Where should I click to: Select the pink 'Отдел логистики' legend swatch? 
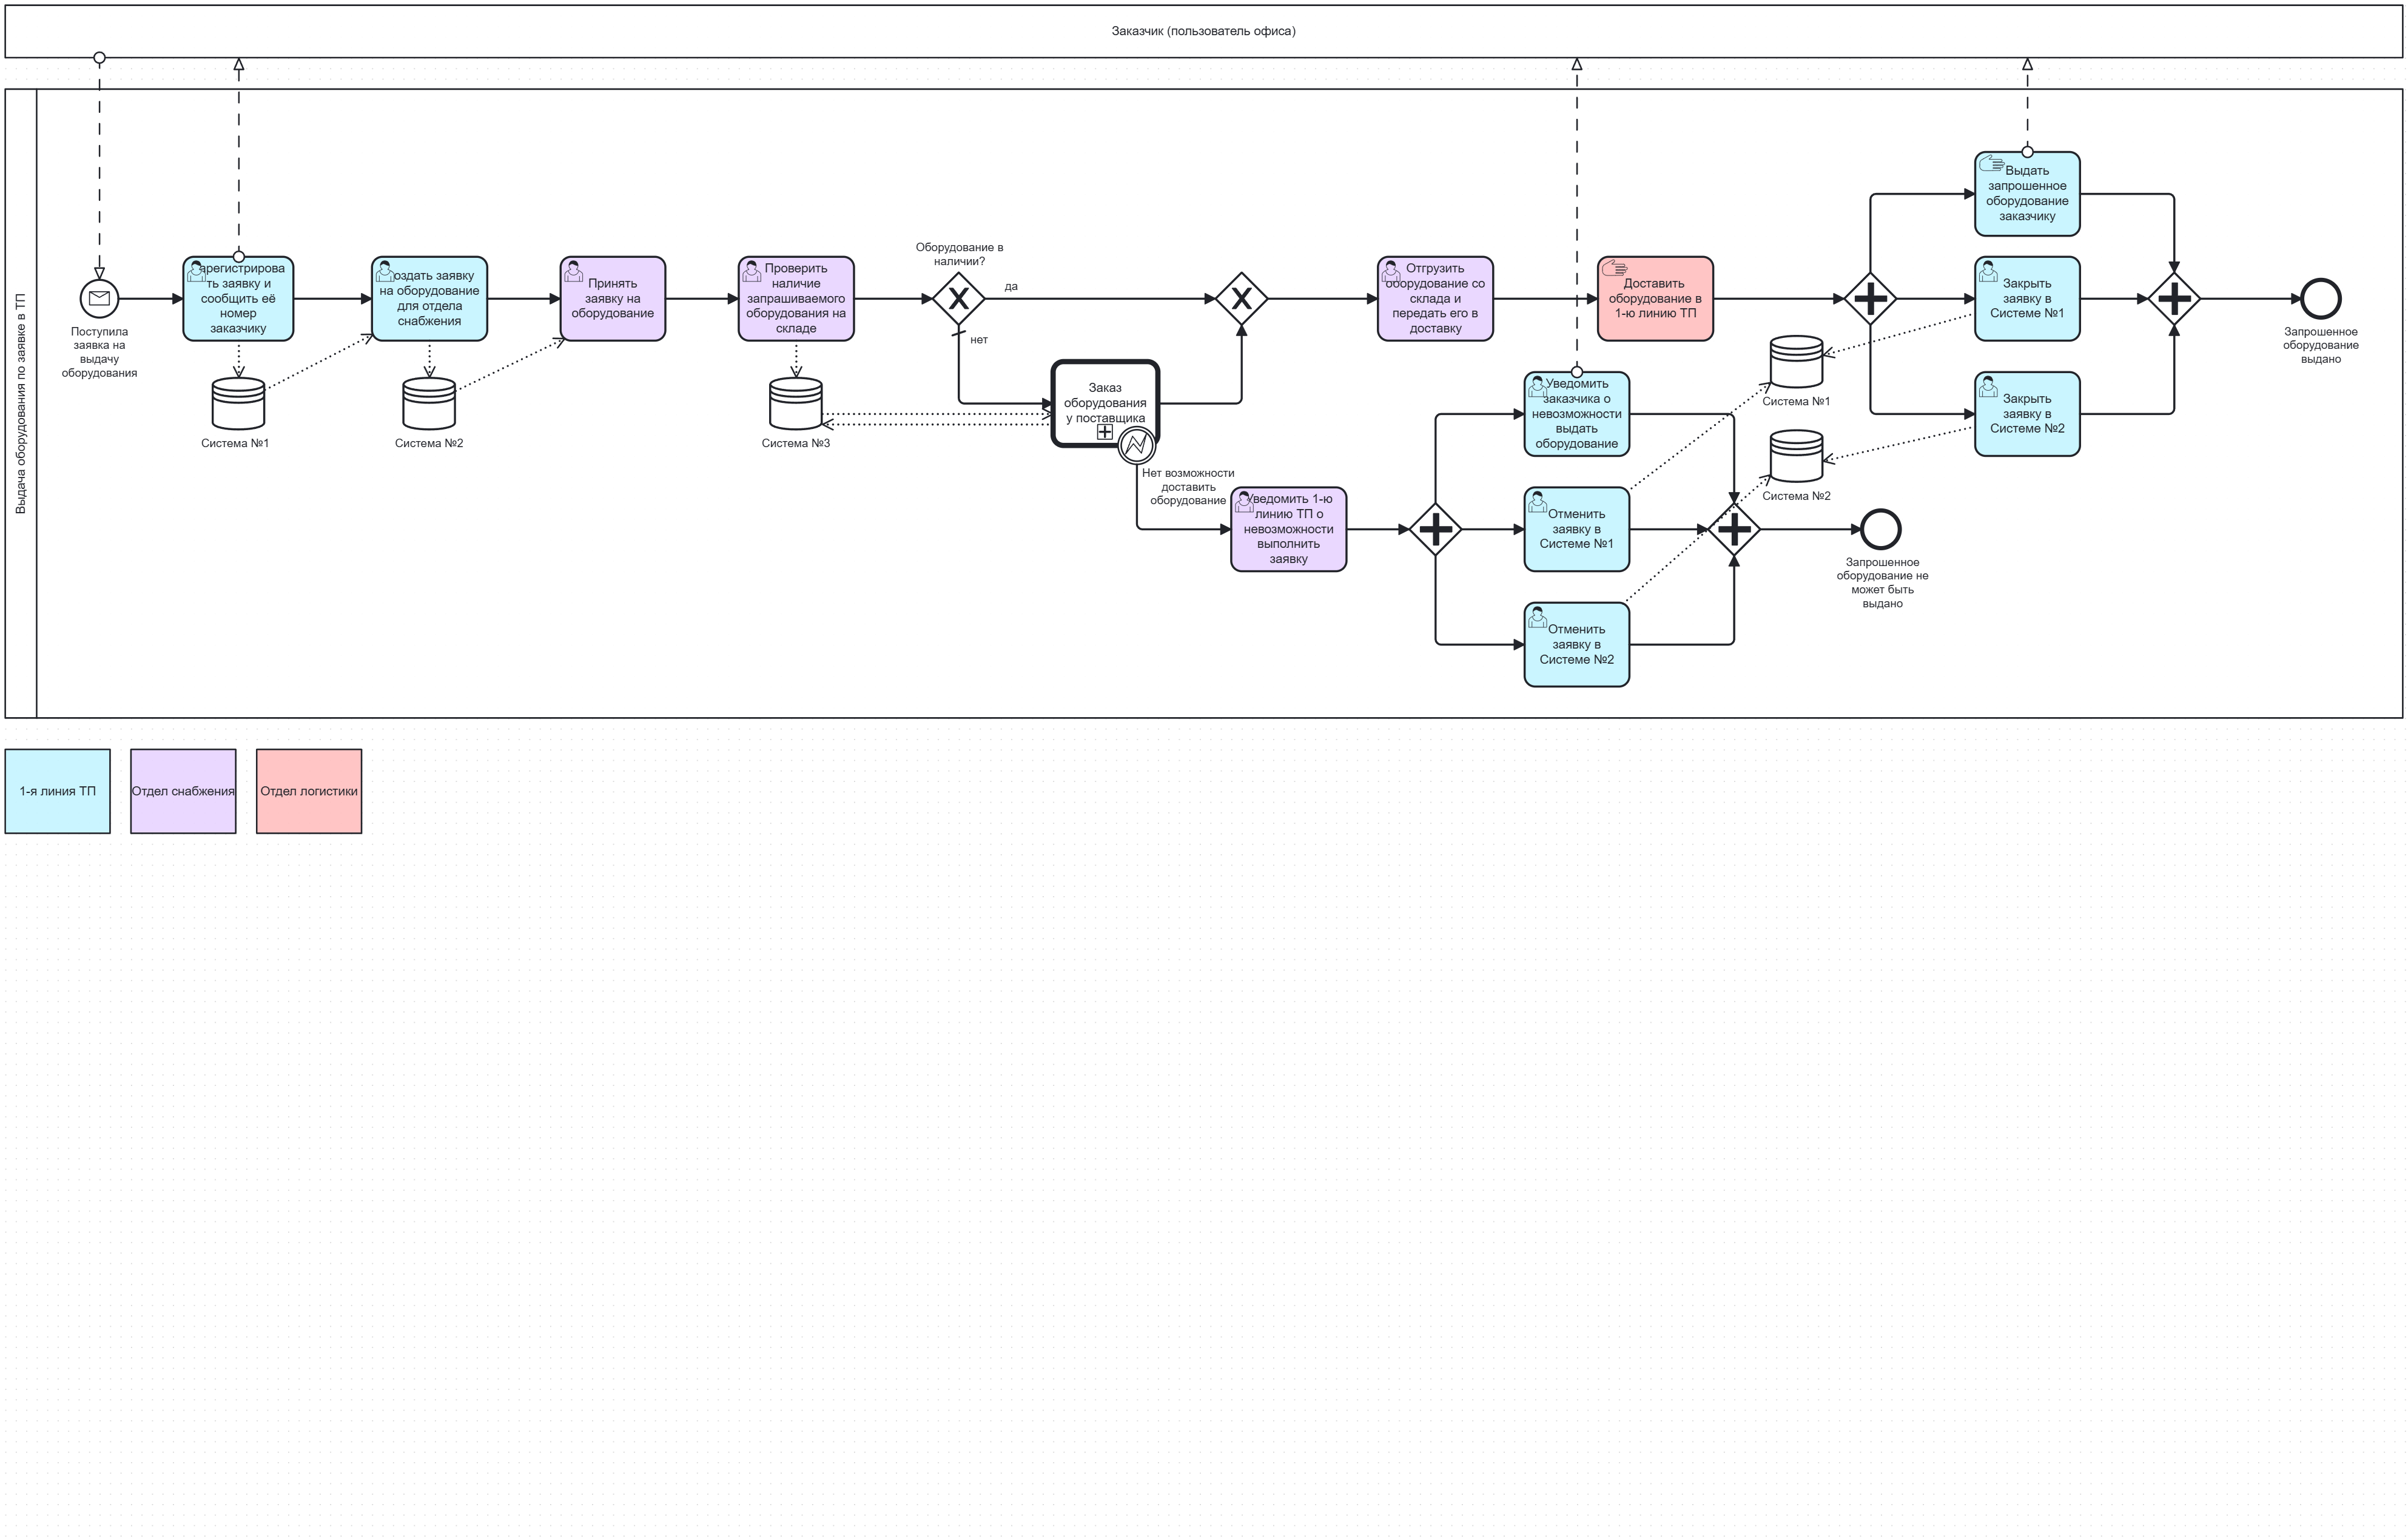[309, 791]
